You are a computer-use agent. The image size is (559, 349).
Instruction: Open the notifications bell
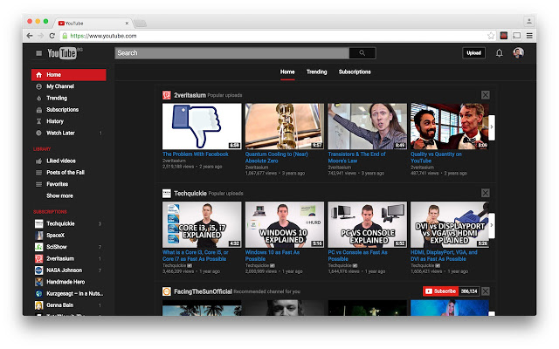point(500,53)
